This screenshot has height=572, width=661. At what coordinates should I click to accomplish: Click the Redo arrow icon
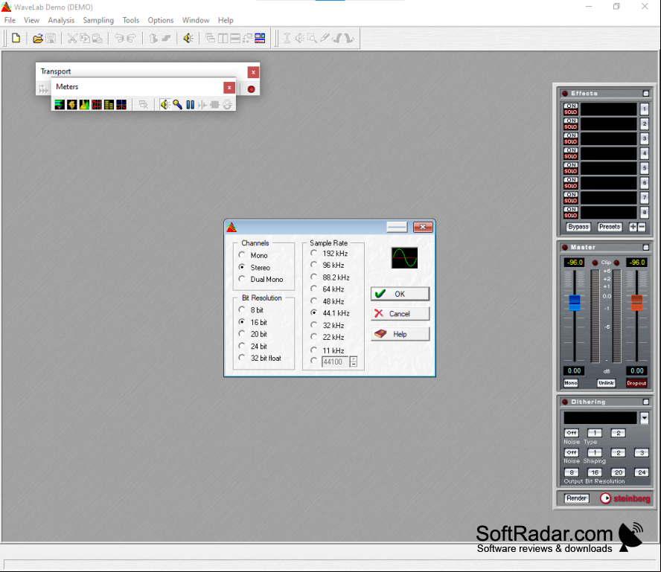pos(132,39)
